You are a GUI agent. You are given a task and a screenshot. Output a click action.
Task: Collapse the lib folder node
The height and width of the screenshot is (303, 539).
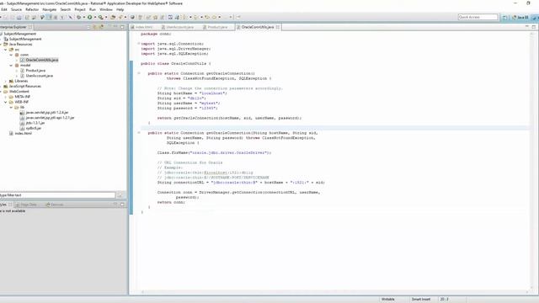pos(11,107)
